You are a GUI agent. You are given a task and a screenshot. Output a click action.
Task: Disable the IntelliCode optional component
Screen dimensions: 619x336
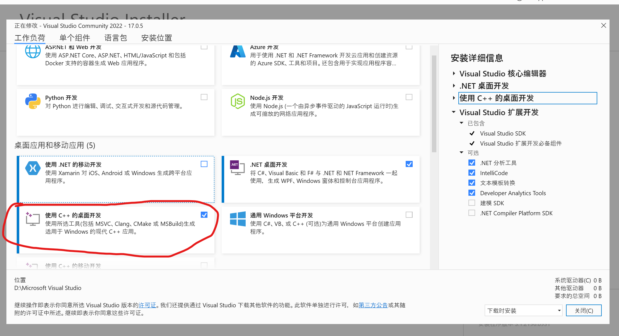point(472,173)
